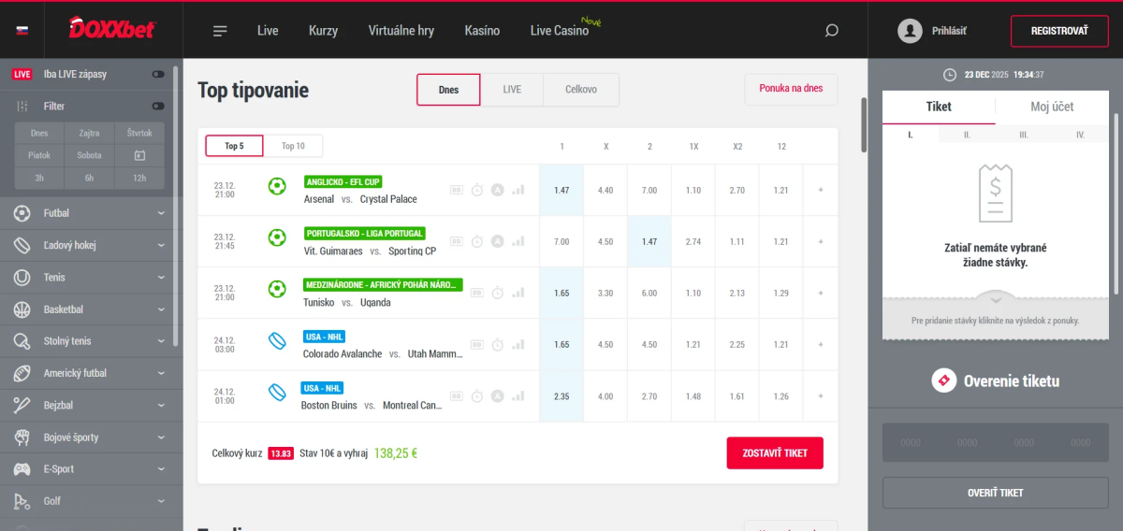Click the Tenis icon in sidebar
The height and width of the screenshot is (531, 1123).
point(22,277)
